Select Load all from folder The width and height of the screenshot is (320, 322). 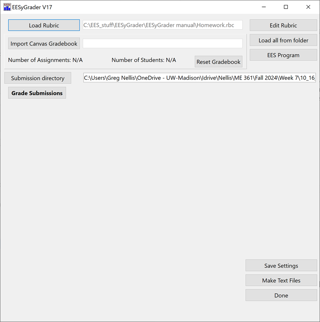click(x=283, y=40)
